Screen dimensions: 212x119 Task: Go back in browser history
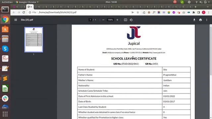(14, 13)
